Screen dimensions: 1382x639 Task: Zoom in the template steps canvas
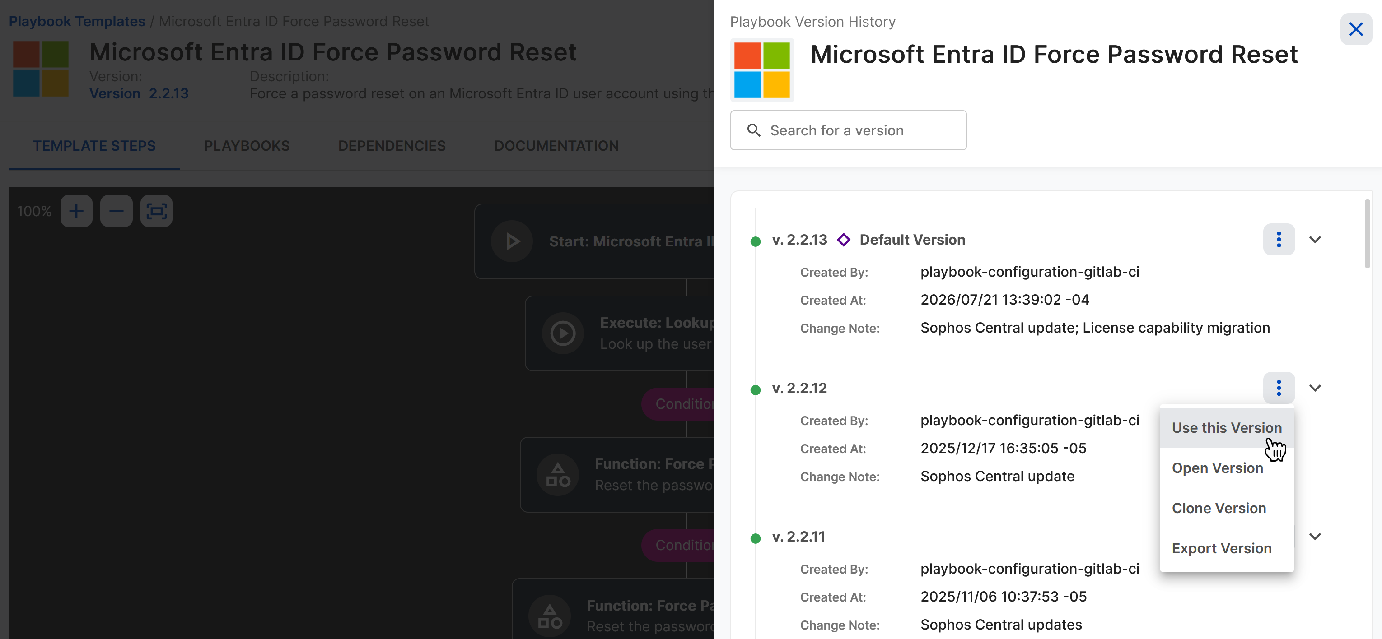[76, 211]
